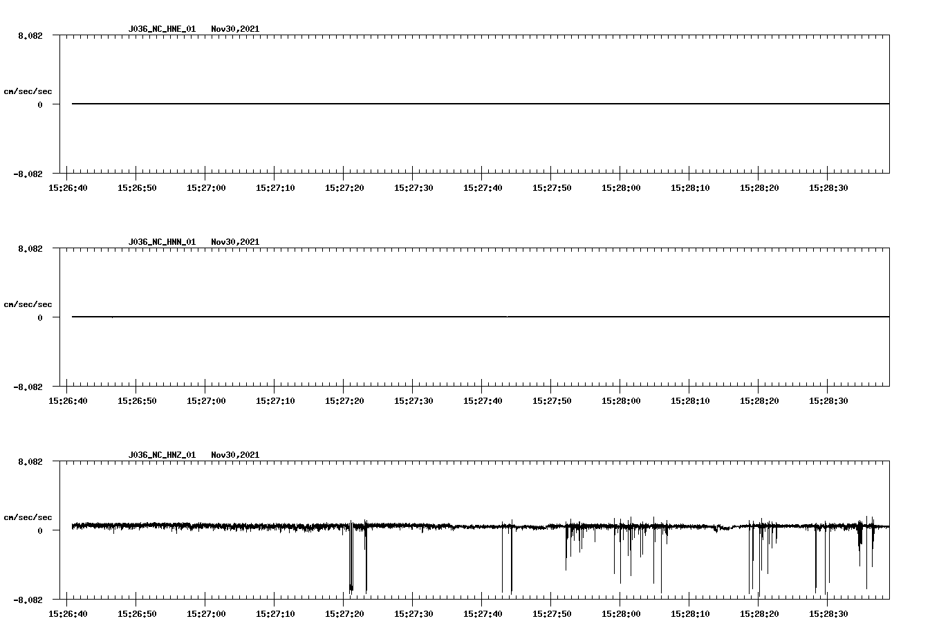Click the upper 8.082 axis value on HNE plot

(30, 35)
